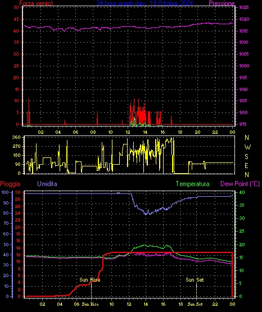262x312 pixels.
Task: Click the Forza vento axis title
Action: 36,3
